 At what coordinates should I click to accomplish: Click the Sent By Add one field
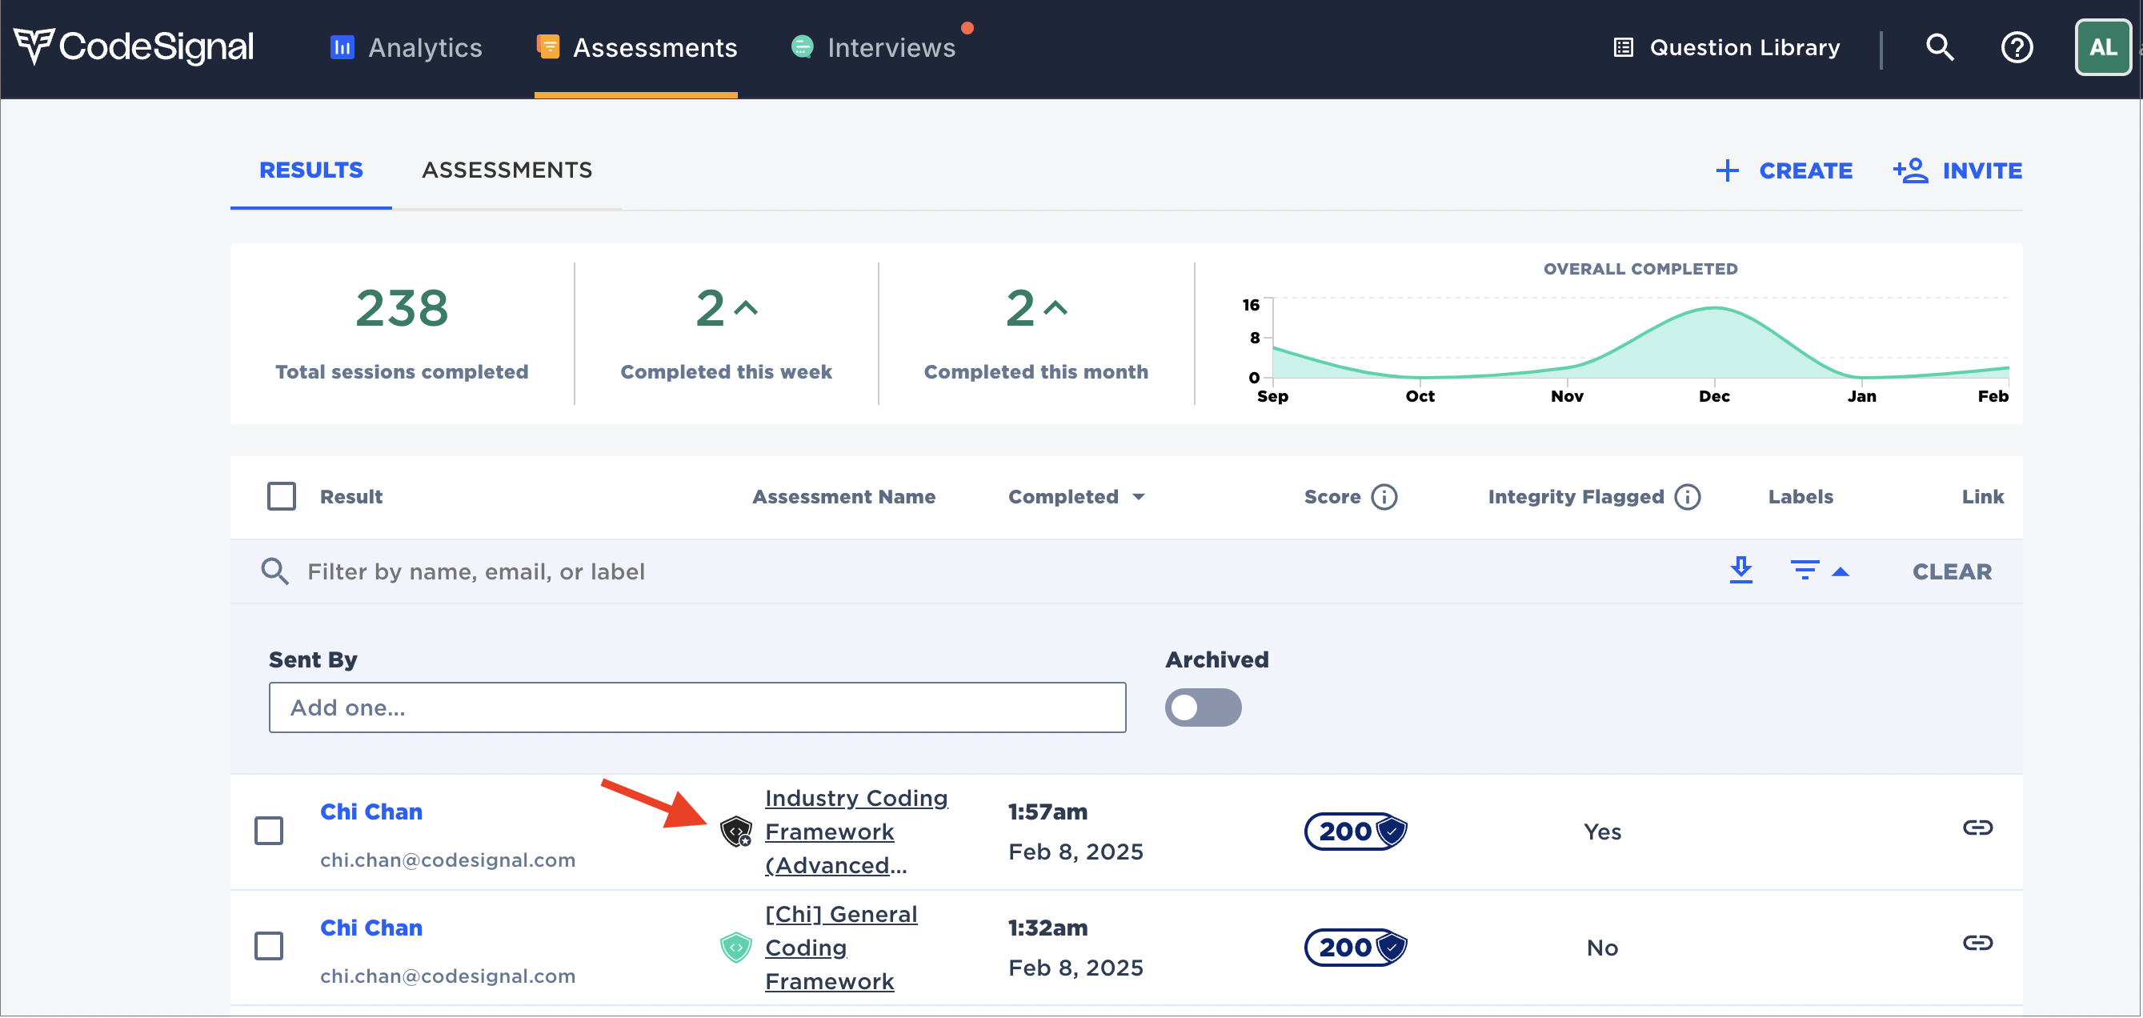point(697,707)
